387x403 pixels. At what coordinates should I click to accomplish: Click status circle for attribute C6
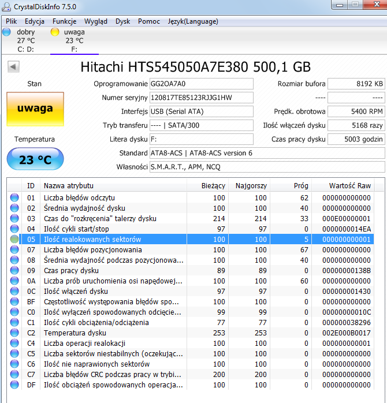coord(14,364)
